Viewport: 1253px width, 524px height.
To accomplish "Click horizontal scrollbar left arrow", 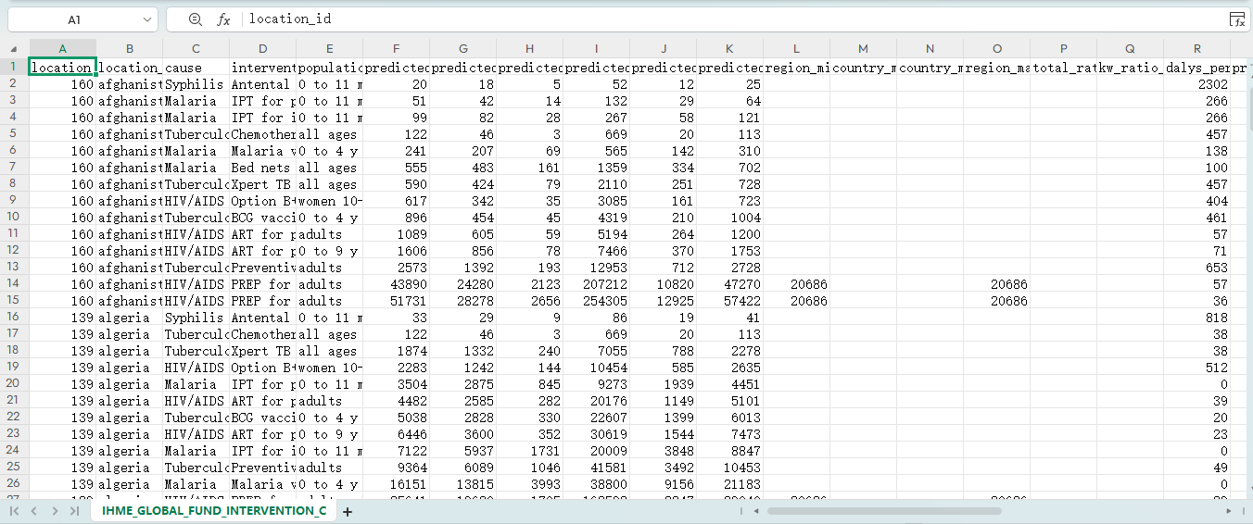I will [x=755, y=511].
